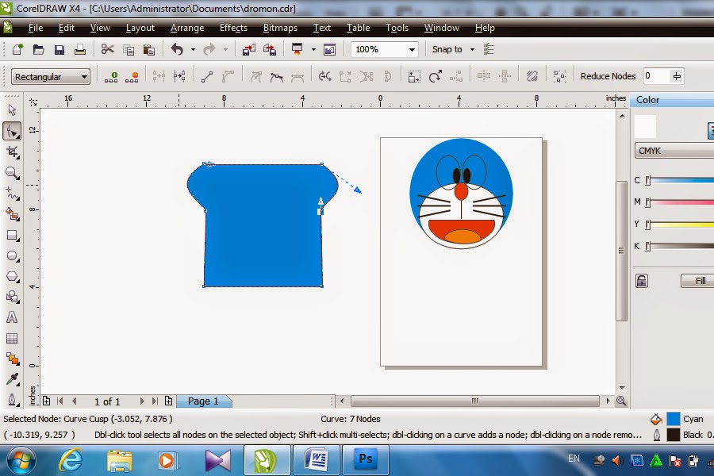Switch to the Page 1 tab
Screen dimensions: 714x476
pos(204,401)
